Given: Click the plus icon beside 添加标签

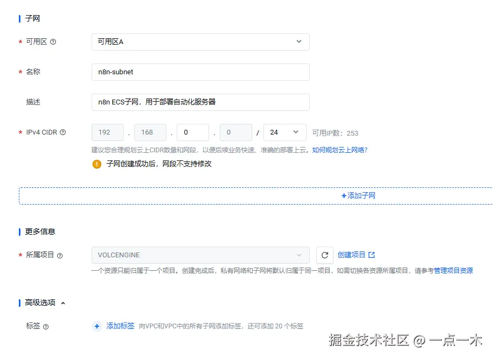Looking at the screenshot, I should (x=97, y=326).
